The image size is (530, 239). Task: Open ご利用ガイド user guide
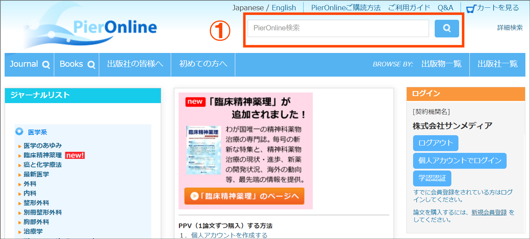[409, 8]
